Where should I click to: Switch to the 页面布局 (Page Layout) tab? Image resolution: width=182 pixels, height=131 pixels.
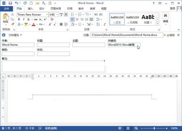(56, 9)
